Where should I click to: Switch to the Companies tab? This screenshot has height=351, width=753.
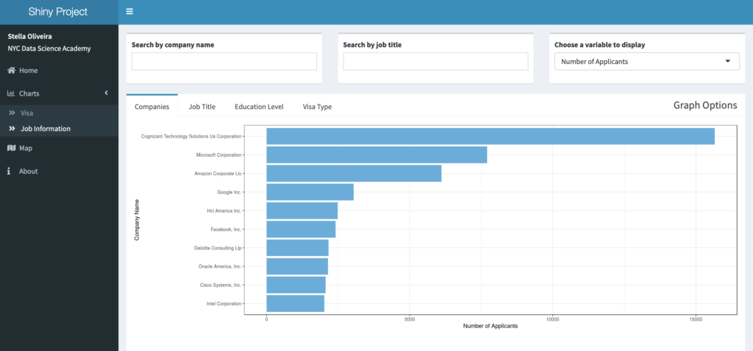tap(151, 107)
